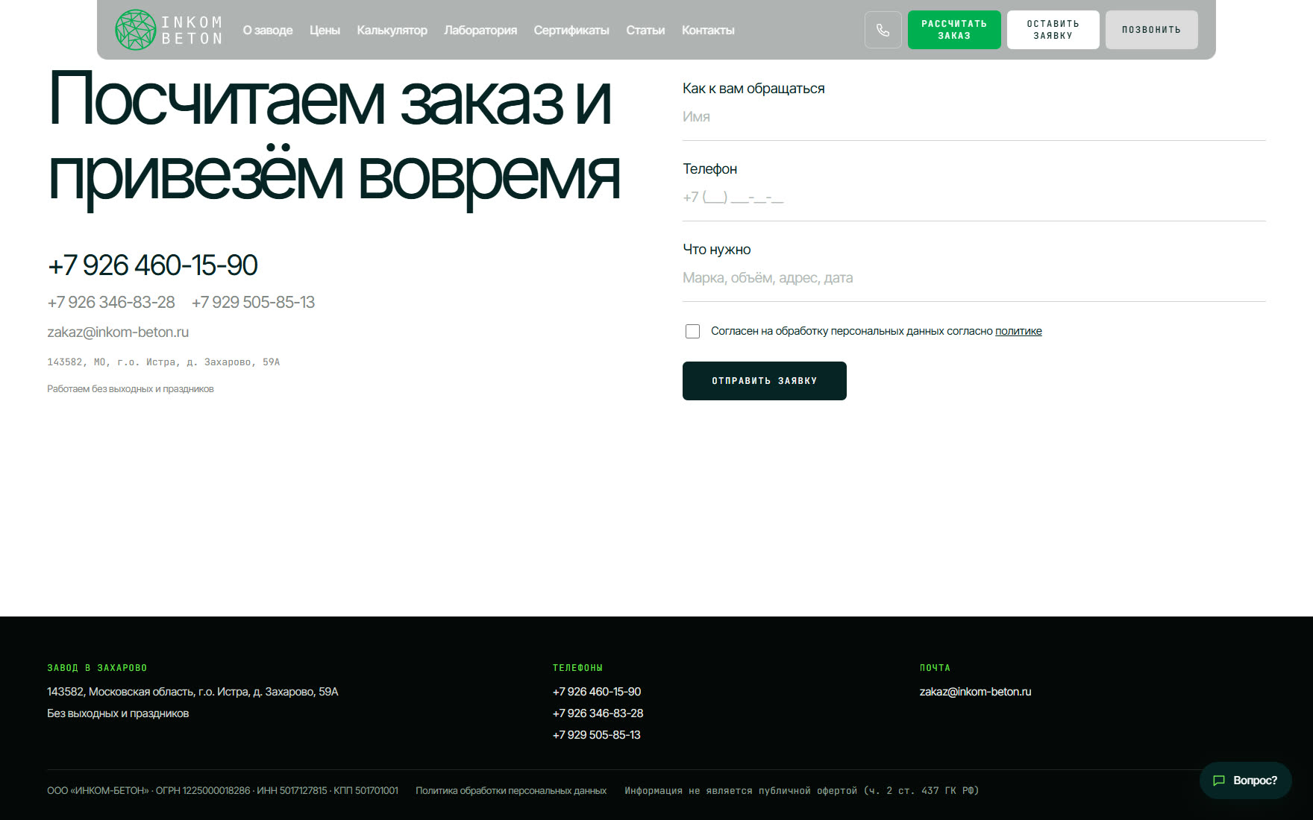Click the Позвонить button
Viewport: 1313px width, 820px height.
point(1151,30)
